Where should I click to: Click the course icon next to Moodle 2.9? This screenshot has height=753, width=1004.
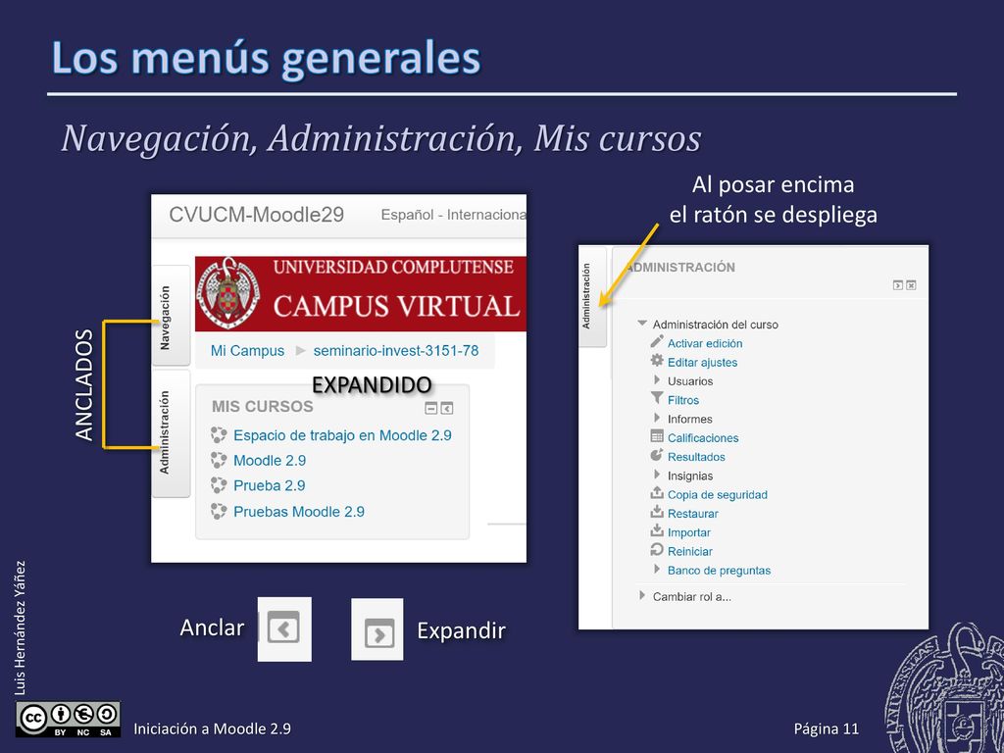coord(219,461)
